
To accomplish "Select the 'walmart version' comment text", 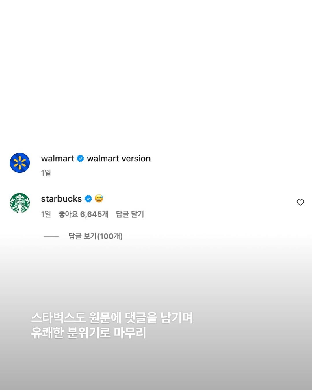I will point(119,159).
